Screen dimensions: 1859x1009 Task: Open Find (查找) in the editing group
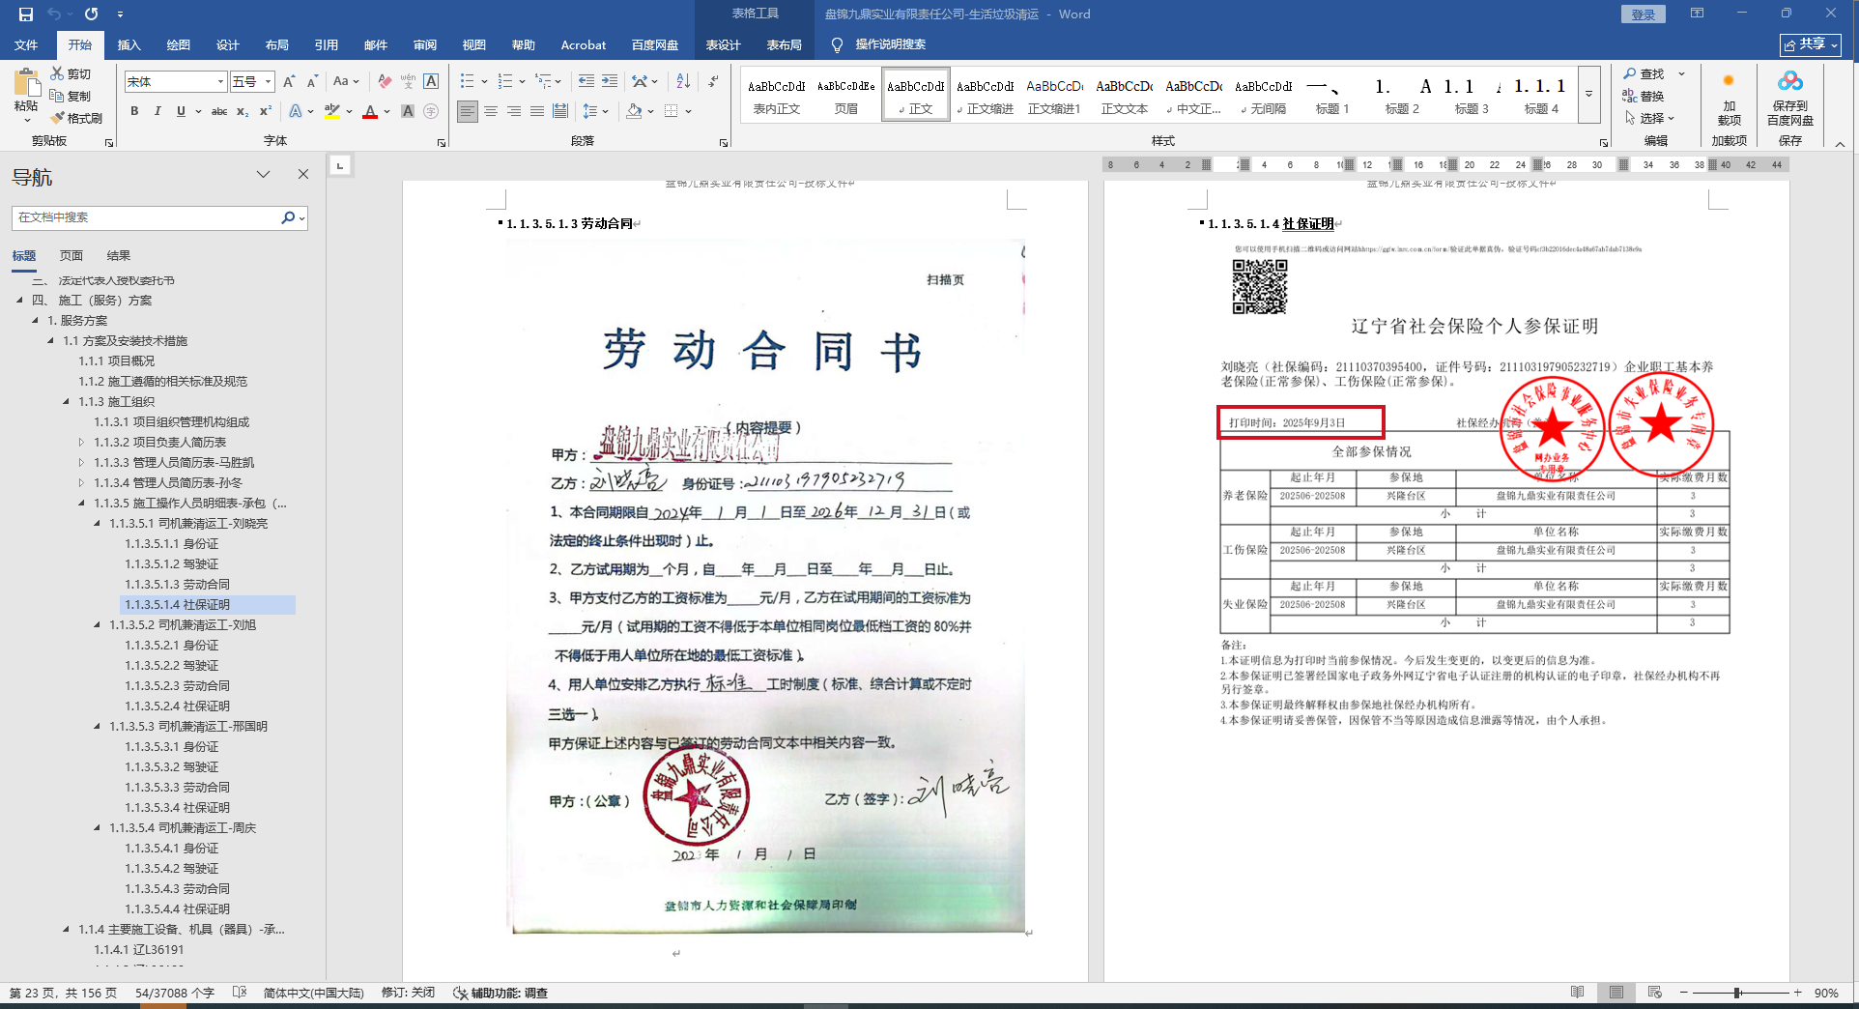pyautogui.click(x=1644, y=73)
